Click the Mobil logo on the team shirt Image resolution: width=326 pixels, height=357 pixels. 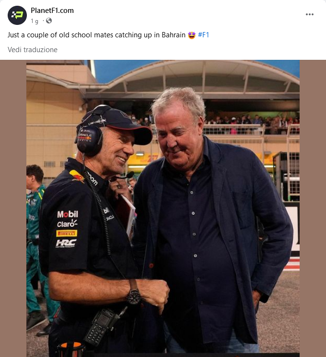[68, 214]
